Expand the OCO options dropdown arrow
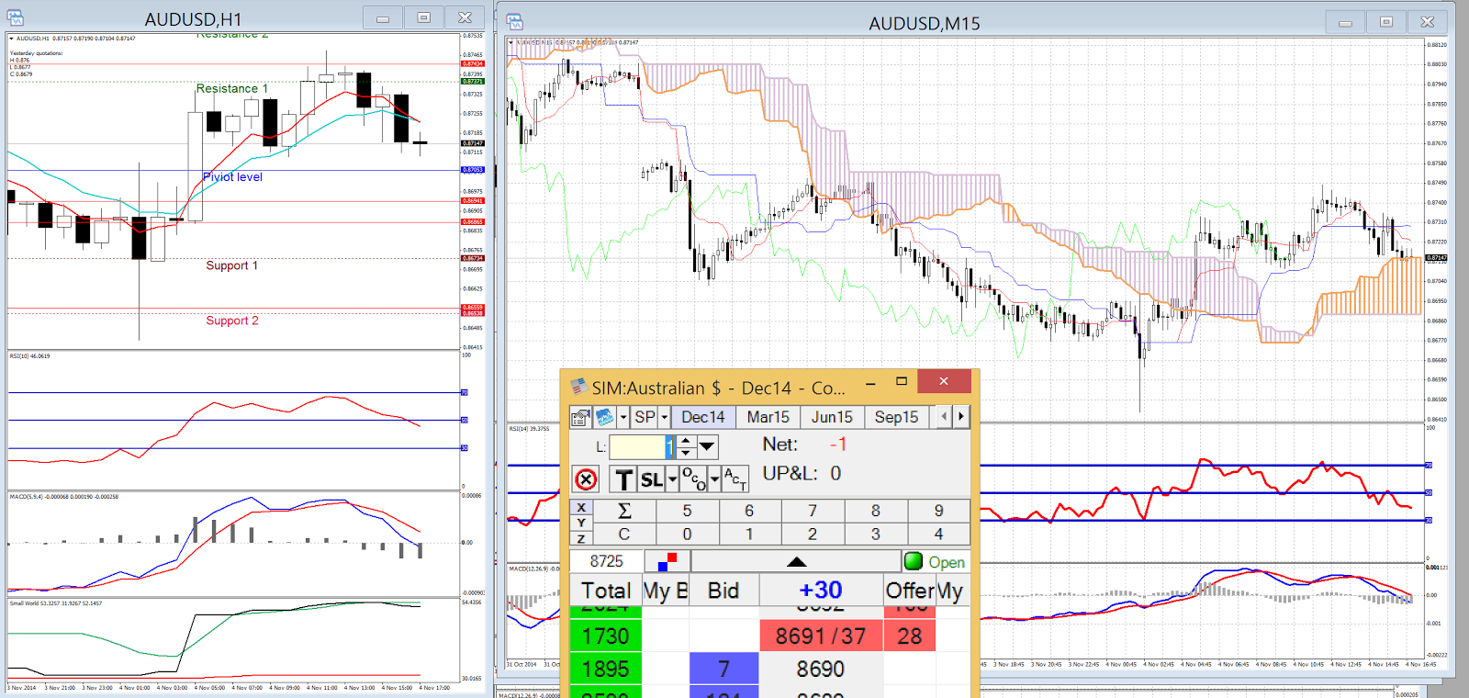Viewport: 1469px width, 698px height. 714,480
